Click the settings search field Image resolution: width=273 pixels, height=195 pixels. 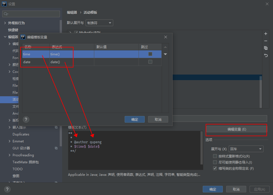pyautogui.click(x=31, y=14)
